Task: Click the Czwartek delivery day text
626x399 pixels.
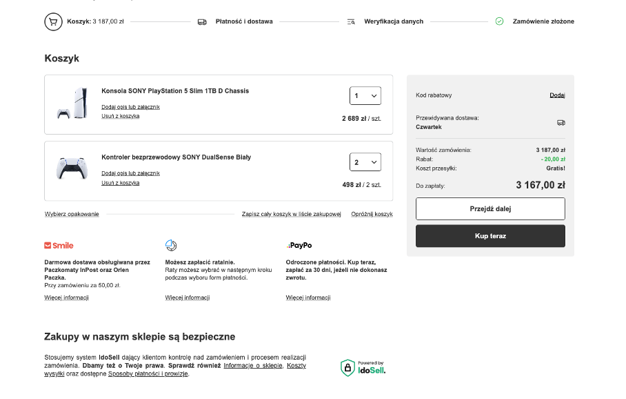Action: point(429,127)
